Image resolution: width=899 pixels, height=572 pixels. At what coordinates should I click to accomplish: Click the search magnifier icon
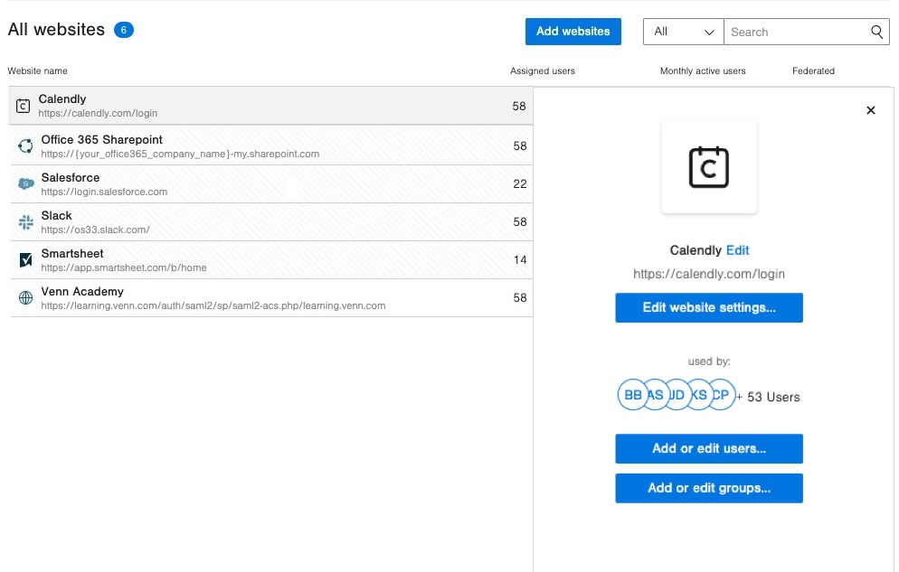(x=876, y=32)
